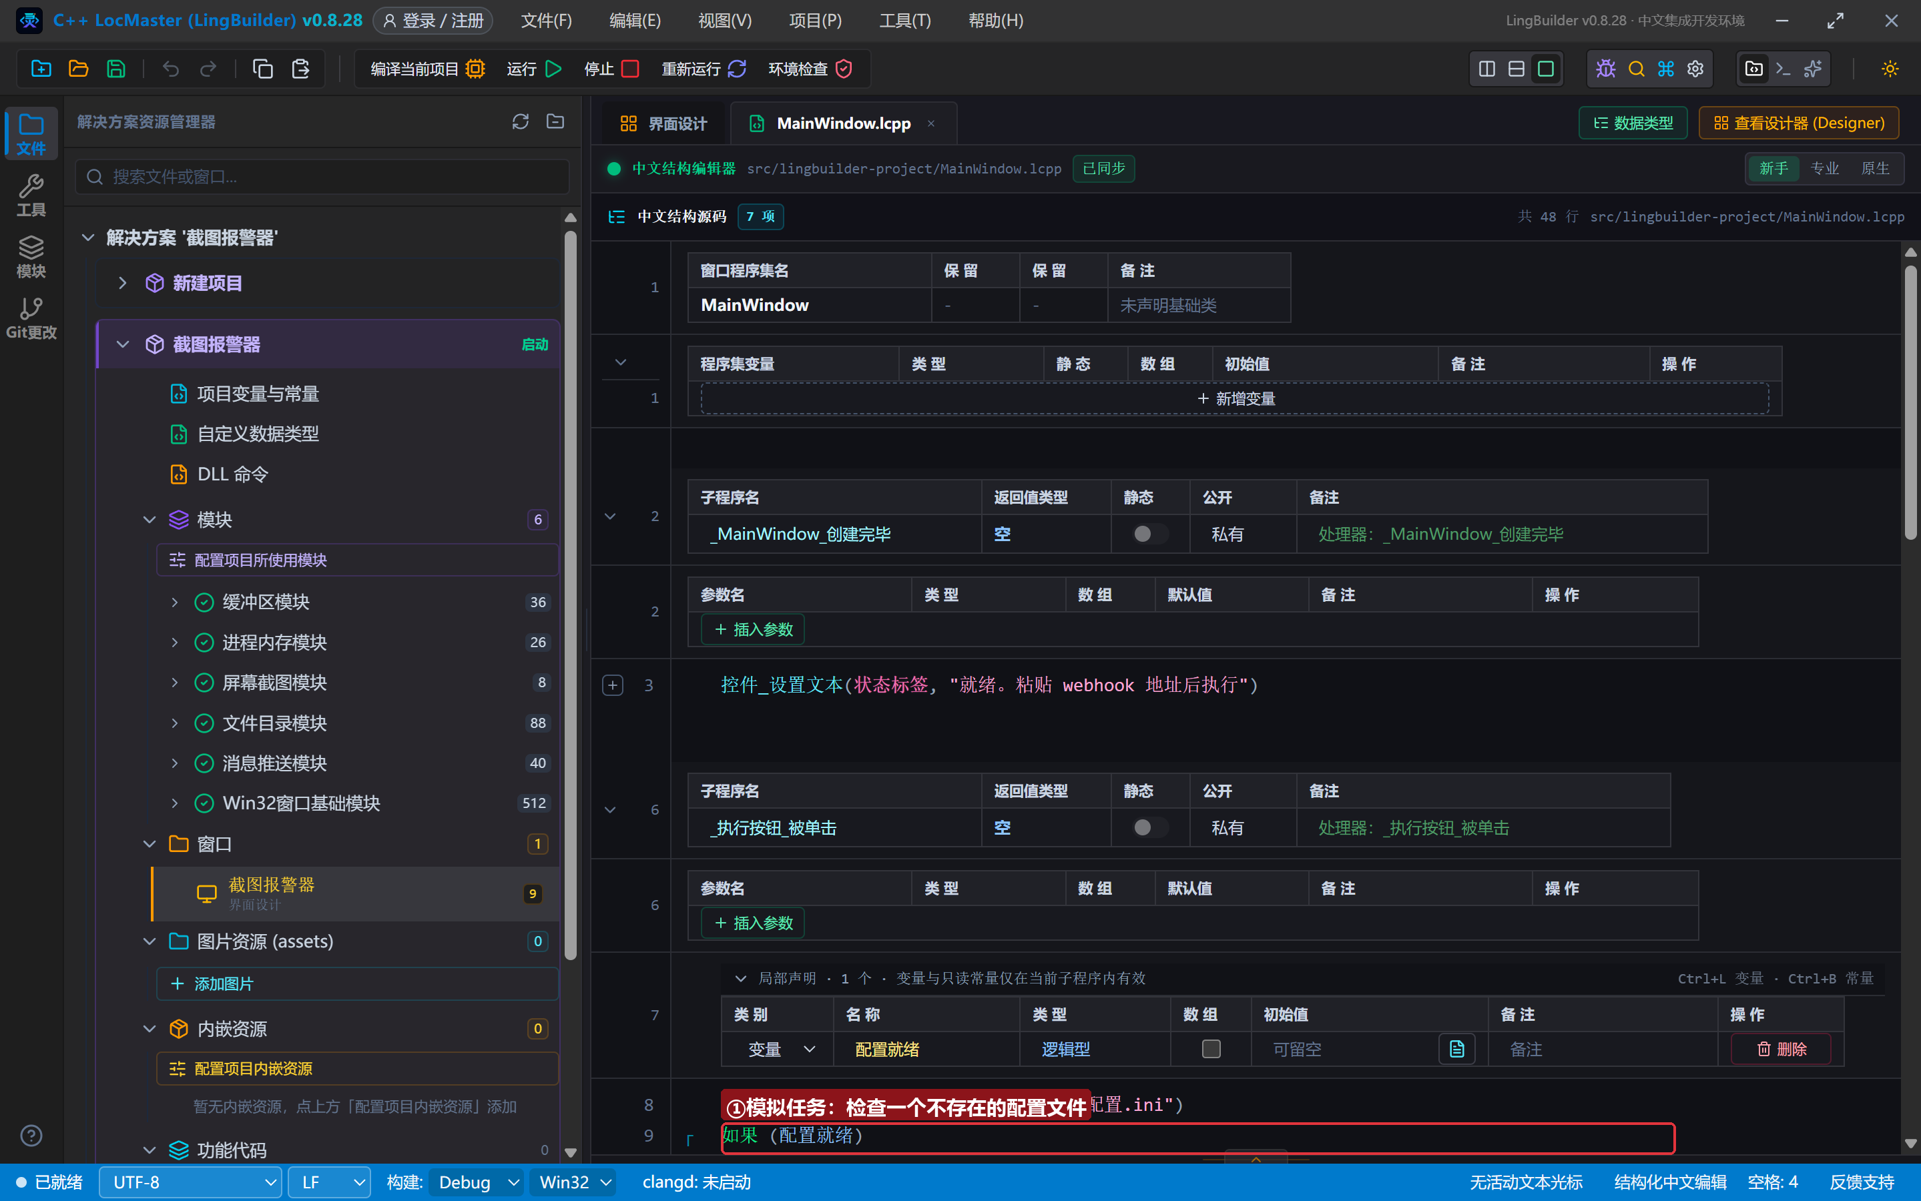Viewport: 1921px width, 1201px height.
Task: Toggle 静态 switch for _执行按钮_被单击
Action: point(1149,827)
